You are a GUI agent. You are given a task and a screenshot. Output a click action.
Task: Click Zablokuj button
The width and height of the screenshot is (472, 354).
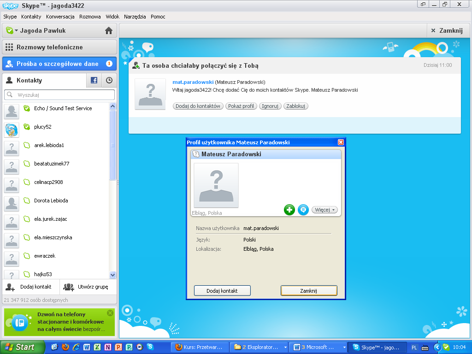pos(295,106)
